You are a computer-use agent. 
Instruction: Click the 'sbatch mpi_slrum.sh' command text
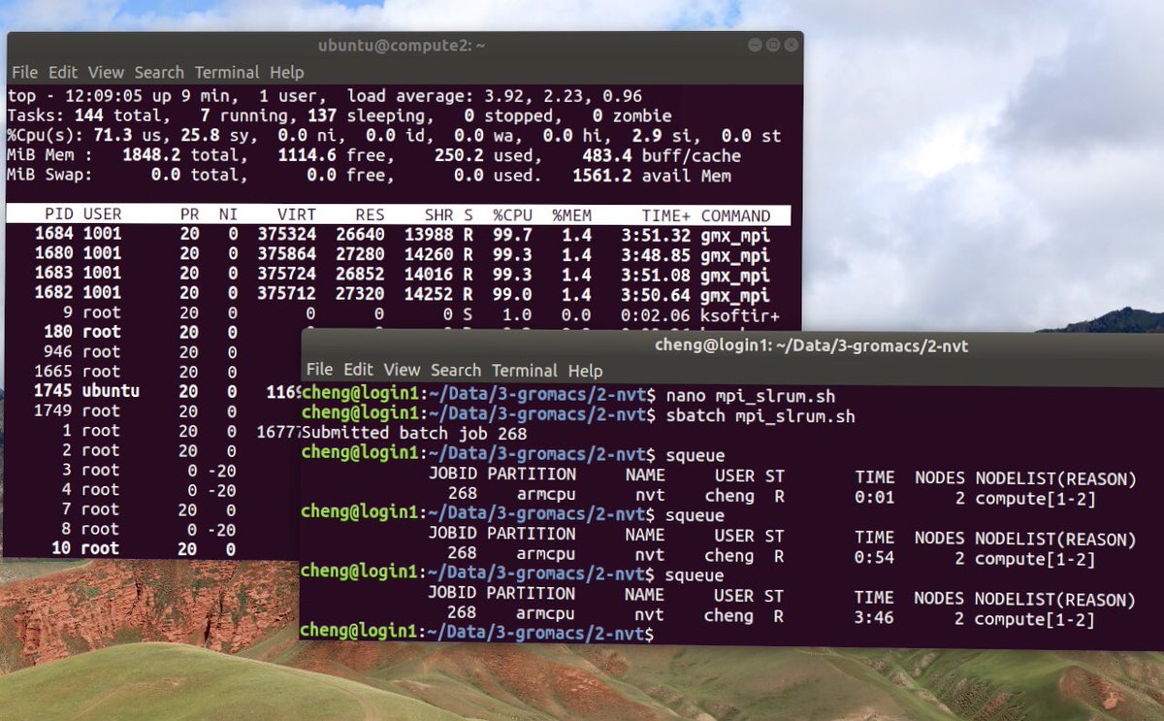pyautogui.click(x=760, y=416)
